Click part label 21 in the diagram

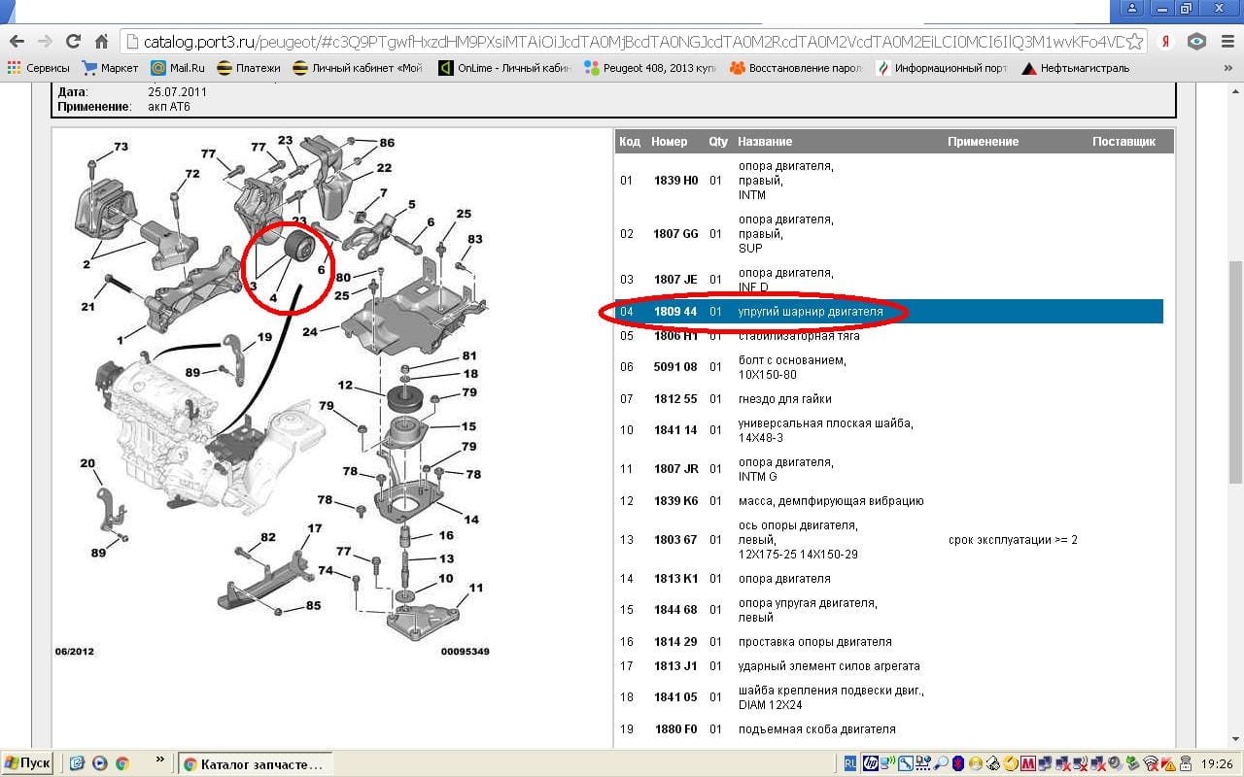pyautogui.click(x=87, y=307)
